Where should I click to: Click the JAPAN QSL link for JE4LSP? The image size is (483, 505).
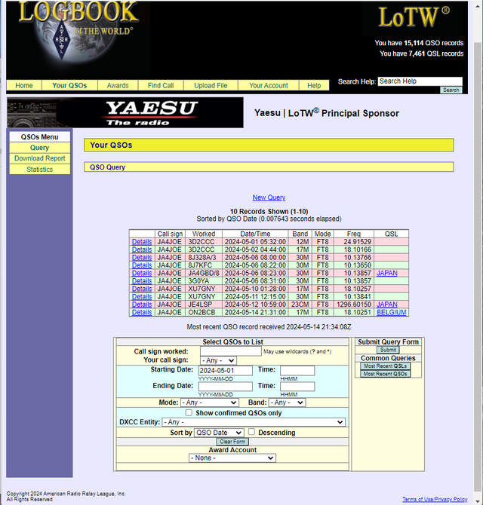click(387, 305)
